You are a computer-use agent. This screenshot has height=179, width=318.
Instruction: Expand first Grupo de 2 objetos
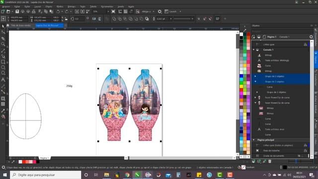(255, 76)
